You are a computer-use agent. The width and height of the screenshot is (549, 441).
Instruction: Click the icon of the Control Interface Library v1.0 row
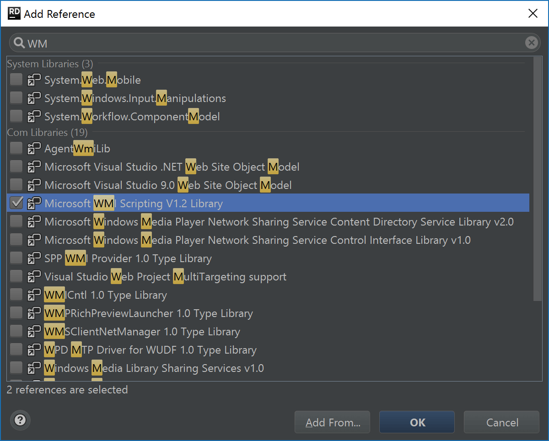click(x=34, y=240)
